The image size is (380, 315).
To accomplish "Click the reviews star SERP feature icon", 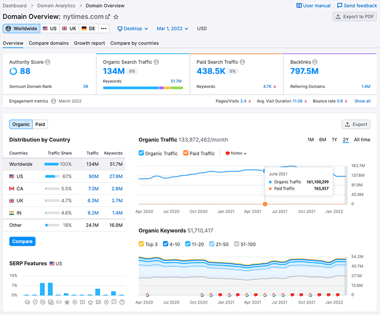I will pos(67,302).
